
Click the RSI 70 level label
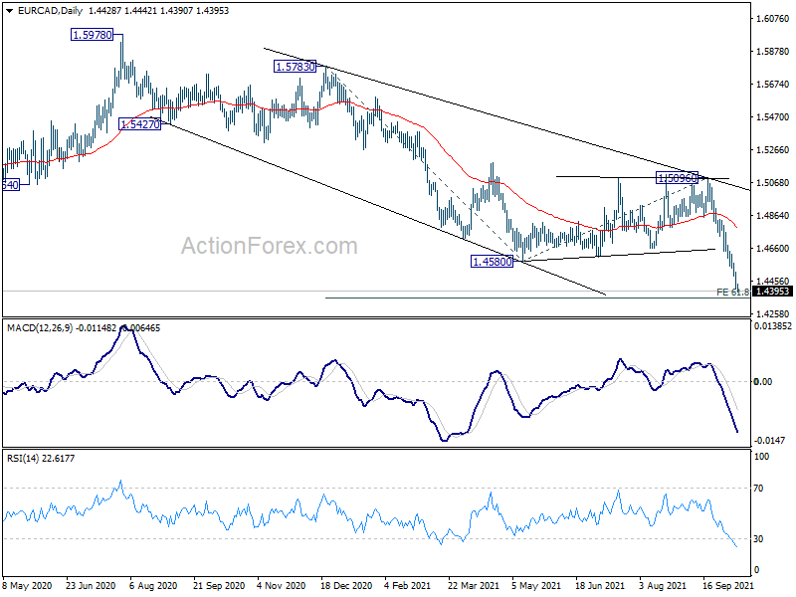pyautogui.click(x=758, y=489)
